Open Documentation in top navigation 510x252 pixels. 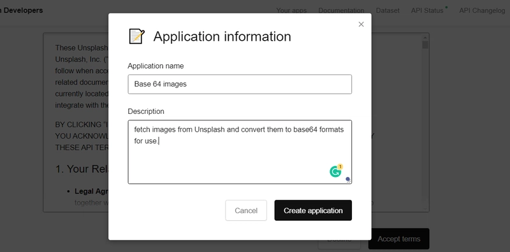coord(341,10)
